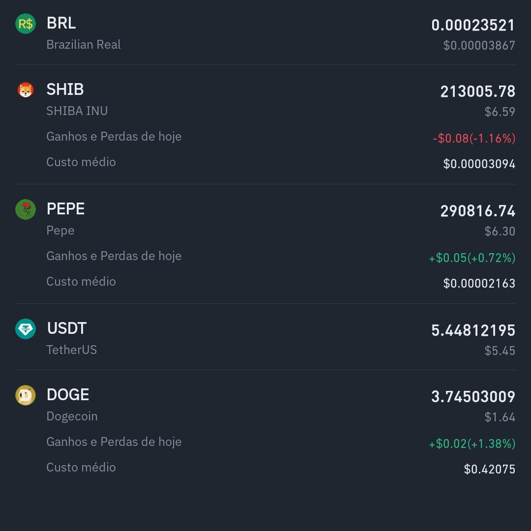
Task: Tap DOGE Ganhos e Perdas de hoje label
Action: pos(114,442)
